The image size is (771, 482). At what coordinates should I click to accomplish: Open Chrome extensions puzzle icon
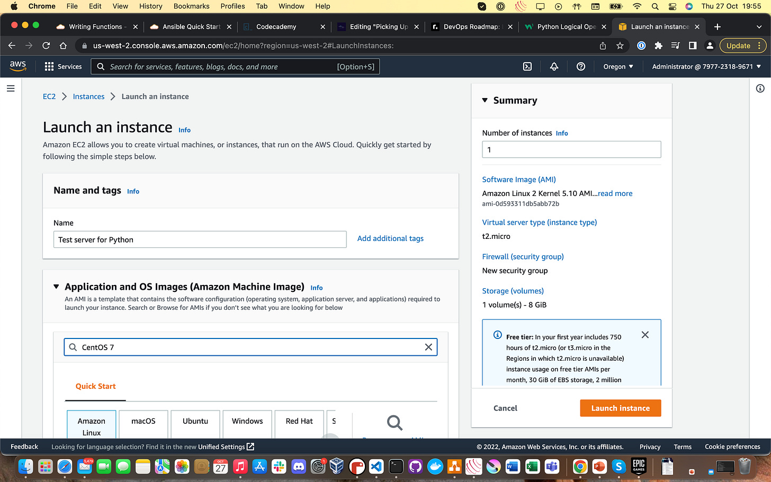pos(658,46)
